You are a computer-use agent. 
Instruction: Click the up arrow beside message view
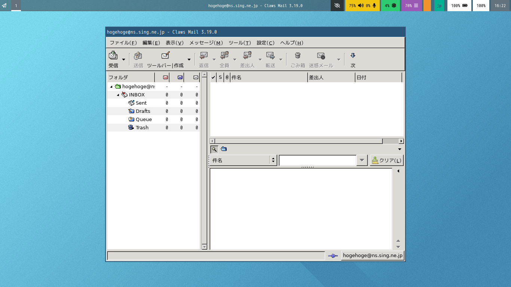tap(398, 241)
